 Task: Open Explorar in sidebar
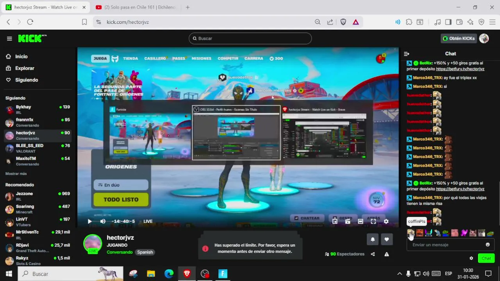20,68
